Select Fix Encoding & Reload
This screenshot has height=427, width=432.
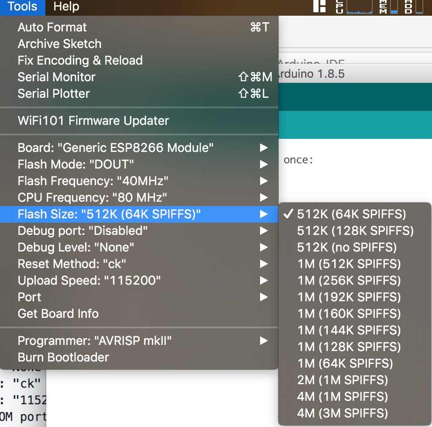pyautogui.click(x=139, y=60)
